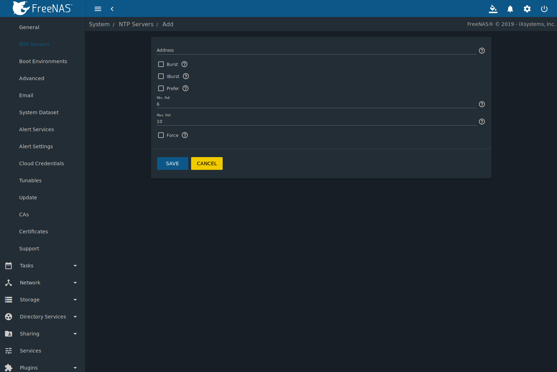
Task: Expand the Directory Services arrow
Action: [x=75, y=317]
